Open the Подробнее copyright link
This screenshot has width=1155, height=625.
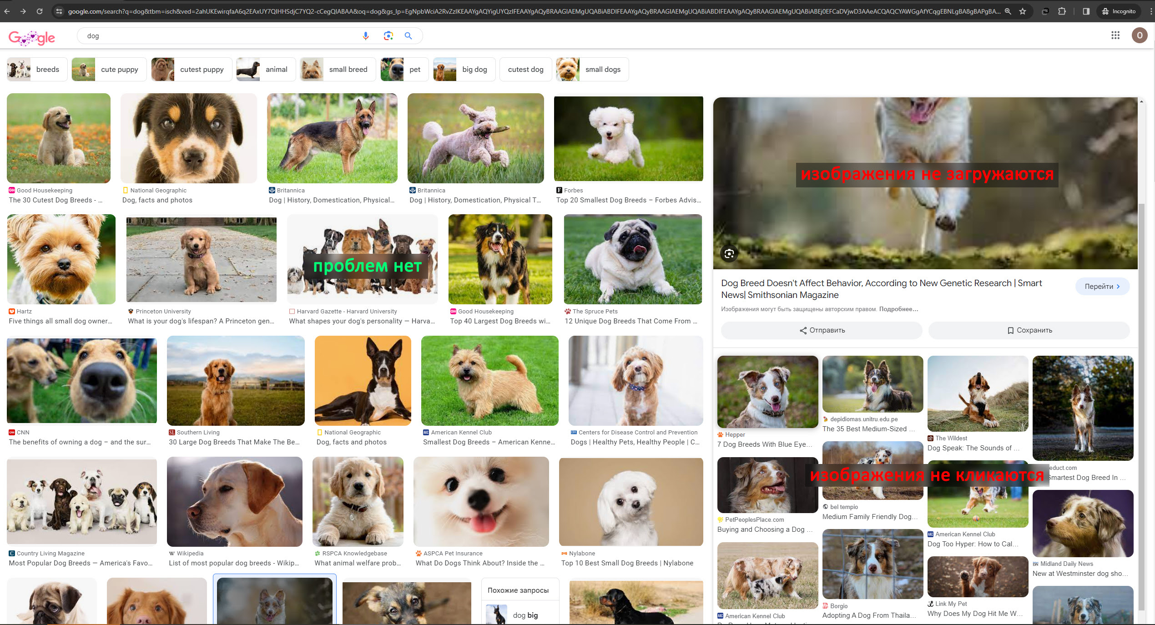point(898,309)
